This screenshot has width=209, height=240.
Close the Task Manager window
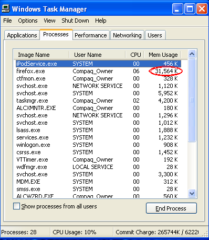point(202,9)
